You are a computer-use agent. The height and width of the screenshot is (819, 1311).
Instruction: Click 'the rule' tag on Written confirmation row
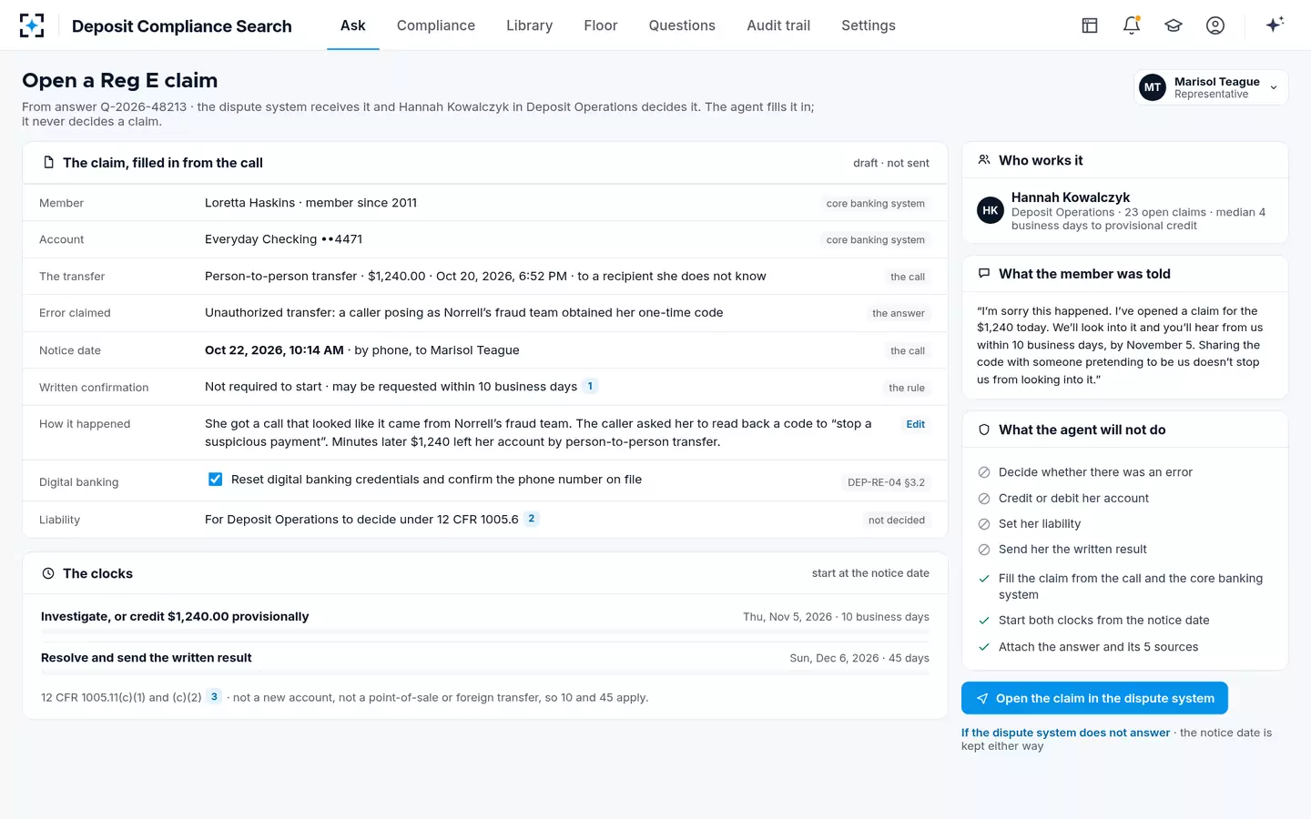[x=907, y=388]
